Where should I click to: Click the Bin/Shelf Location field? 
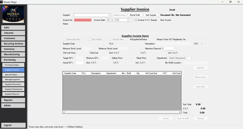(195, 63)
